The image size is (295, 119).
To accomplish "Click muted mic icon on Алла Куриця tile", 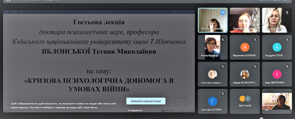I will pyautogui.click(x=223, y=40).
